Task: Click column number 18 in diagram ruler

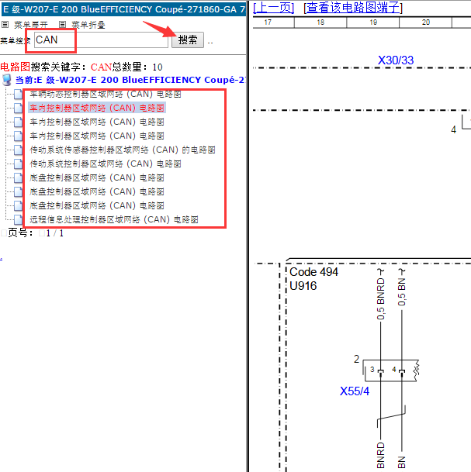Action: click(320, 22)
